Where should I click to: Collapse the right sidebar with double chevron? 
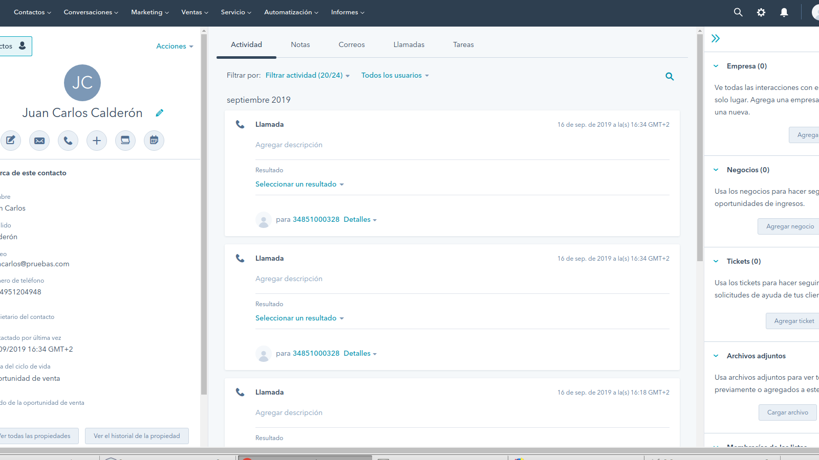pos(716,38)
